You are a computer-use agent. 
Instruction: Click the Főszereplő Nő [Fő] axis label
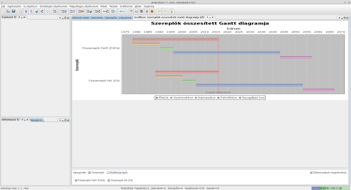(104, 81)
